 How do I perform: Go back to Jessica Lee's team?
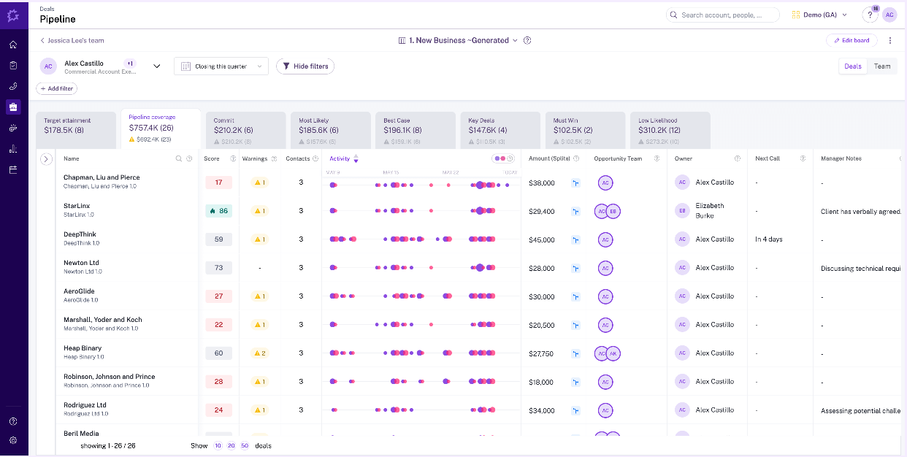[72, 41]
